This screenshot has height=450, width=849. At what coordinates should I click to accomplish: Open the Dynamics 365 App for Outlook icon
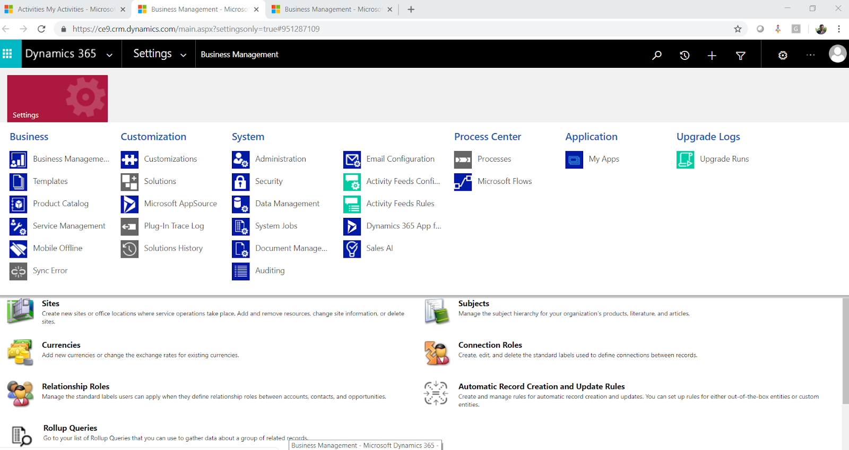(352, 226)
